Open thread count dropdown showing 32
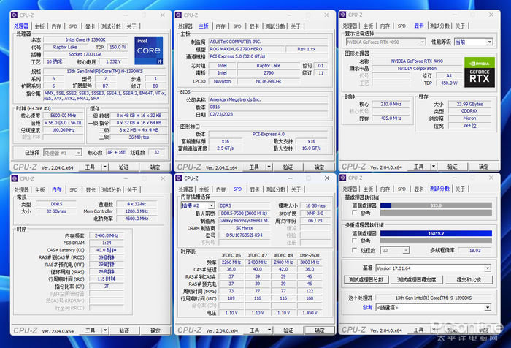This screenshot has width=511, height=348. (x=395, y=250)
